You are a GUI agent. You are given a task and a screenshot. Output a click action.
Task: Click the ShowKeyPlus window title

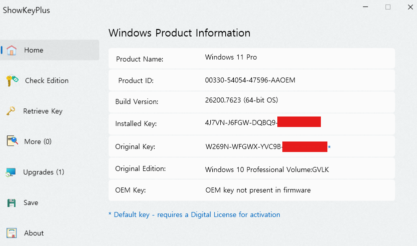click(x=27, y=10)
